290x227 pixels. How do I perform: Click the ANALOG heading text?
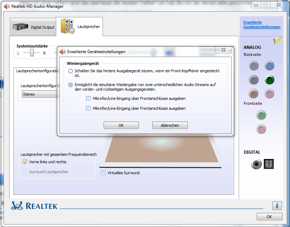tap(252, 47)
